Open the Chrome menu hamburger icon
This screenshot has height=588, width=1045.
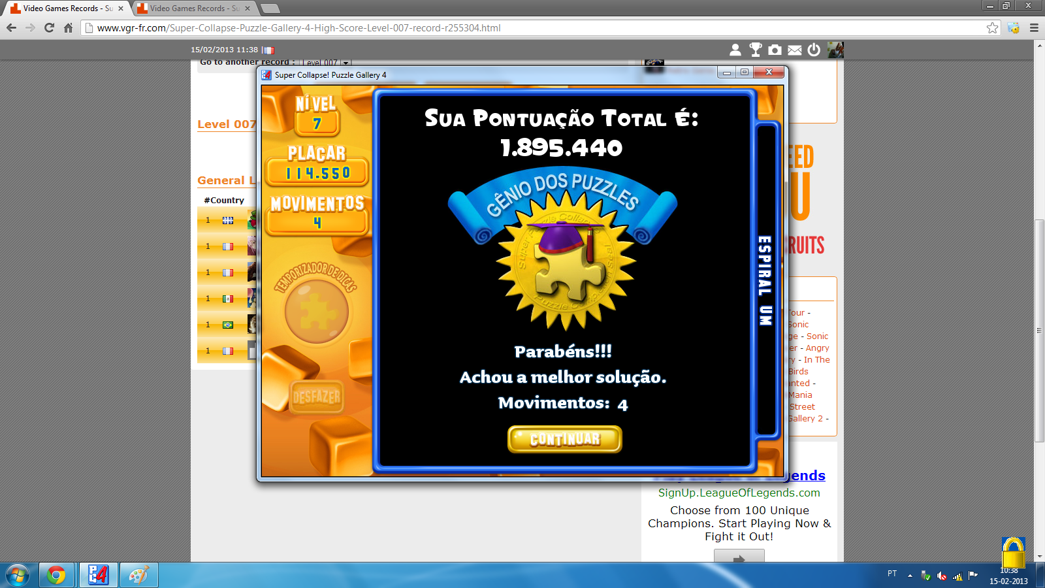click(x=1034, y=27)
